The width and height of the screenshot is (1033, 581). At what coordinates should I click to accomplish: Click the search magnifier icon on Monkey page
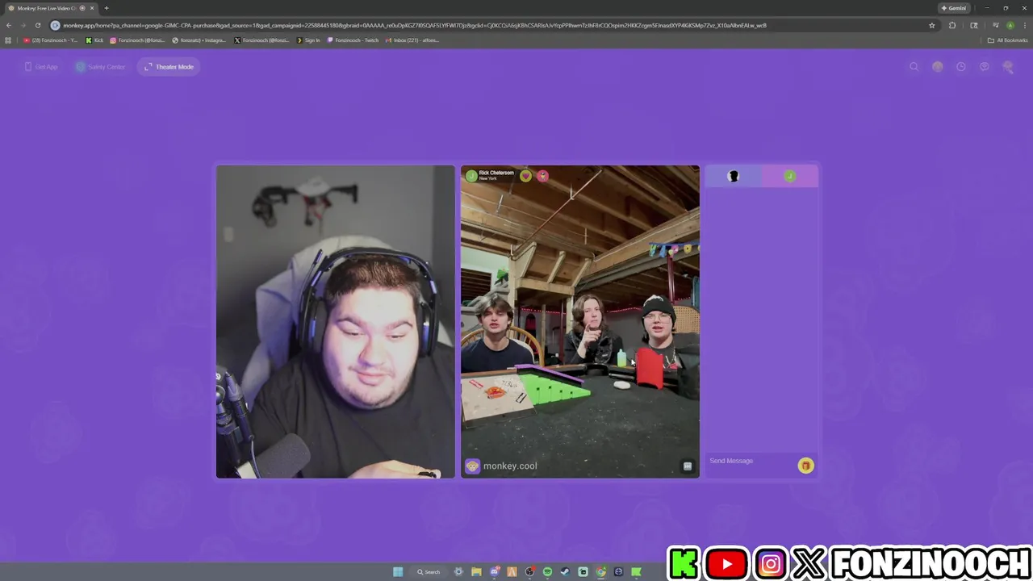(x=914, y=67)
